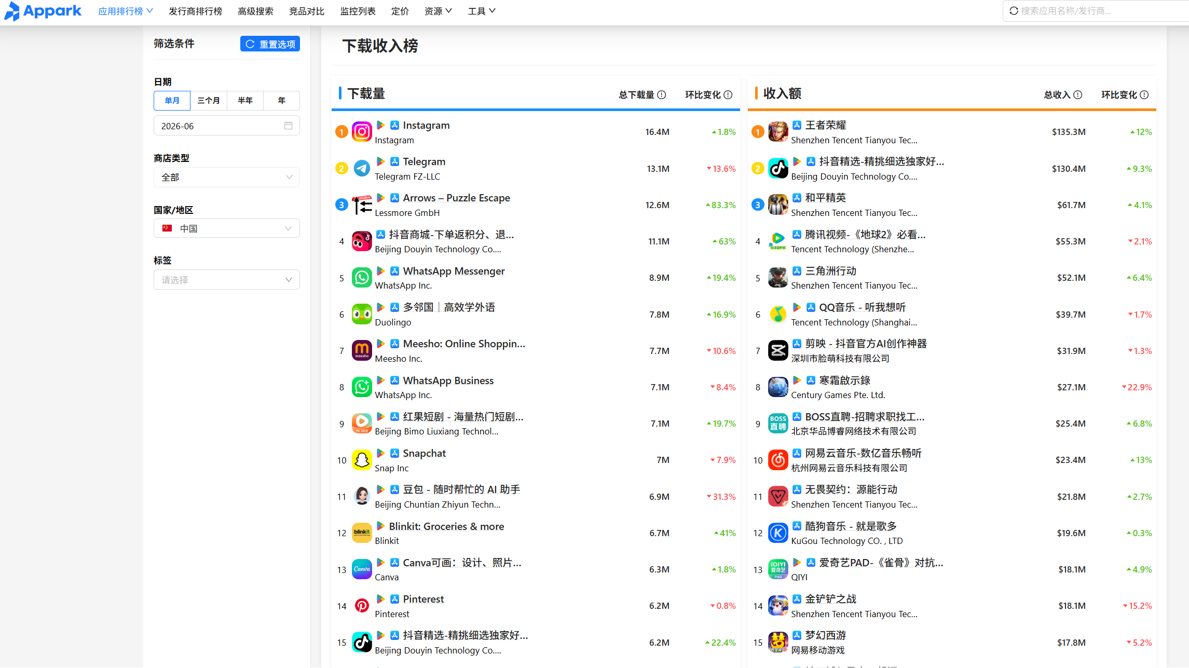Open the 无畏契约 app icon
This screenshot has height=668, width=1189.
[778, 496]
